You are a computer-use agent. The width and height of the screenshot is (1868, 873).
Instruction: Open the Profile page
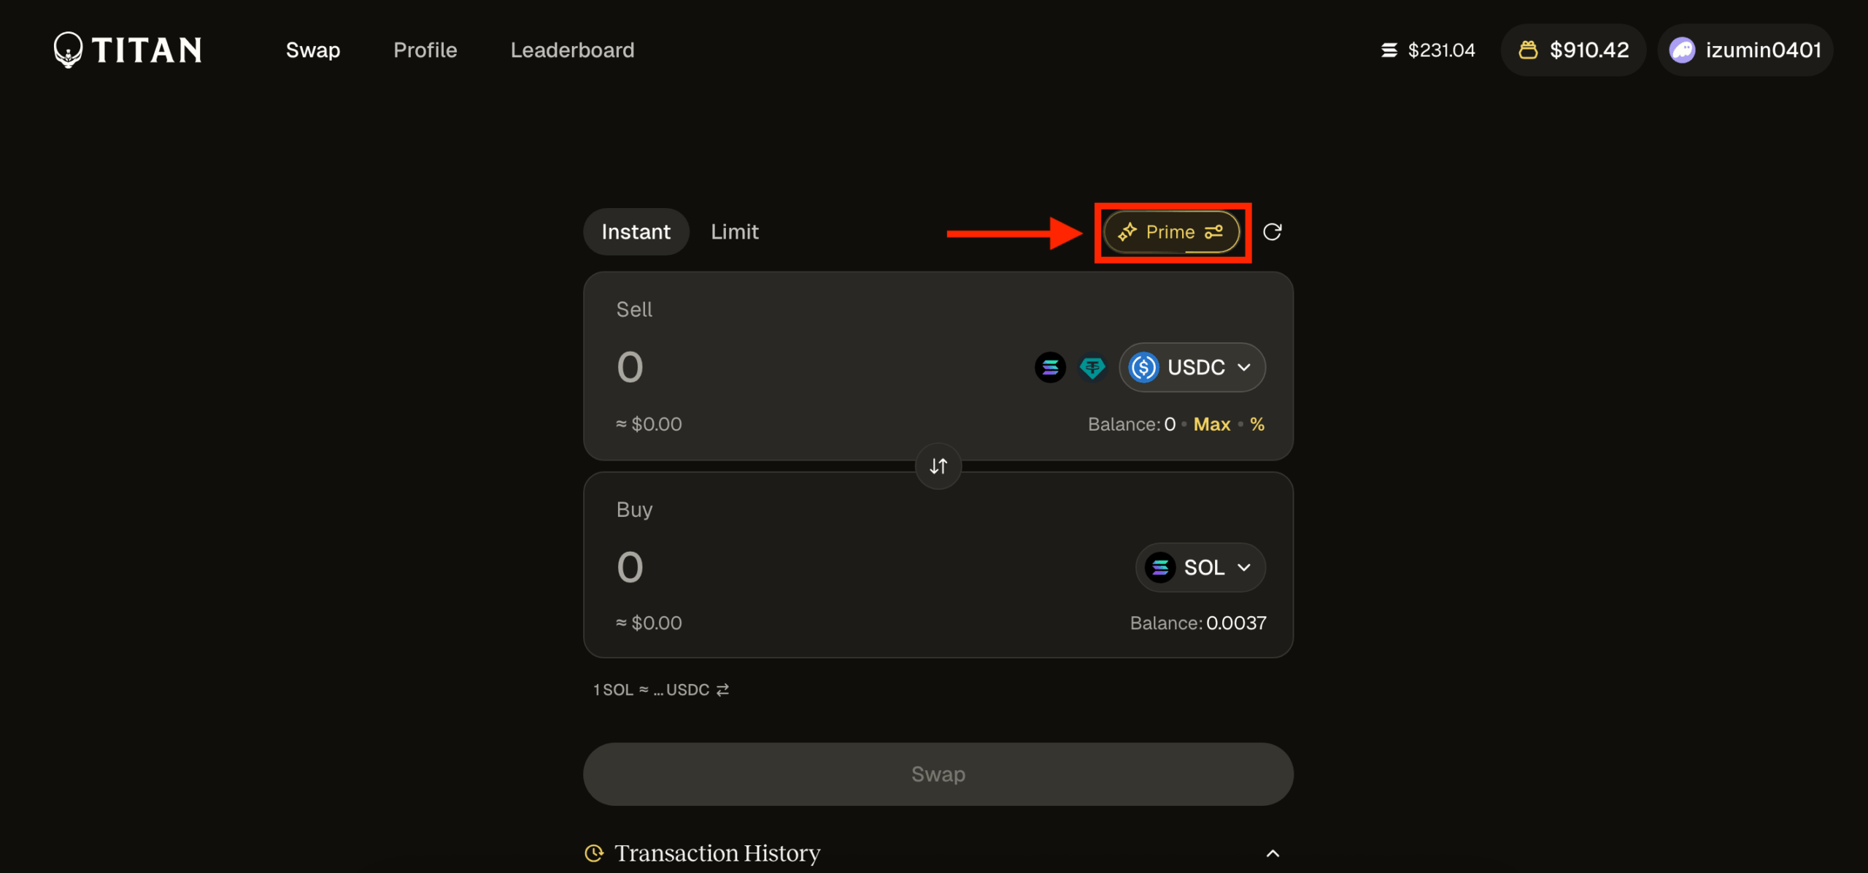click(425, 50)
